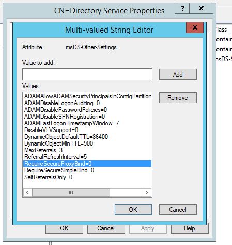Select MaxReferrals=3 in the list
The image size is (232, 245).
click(x=87, y=150)
